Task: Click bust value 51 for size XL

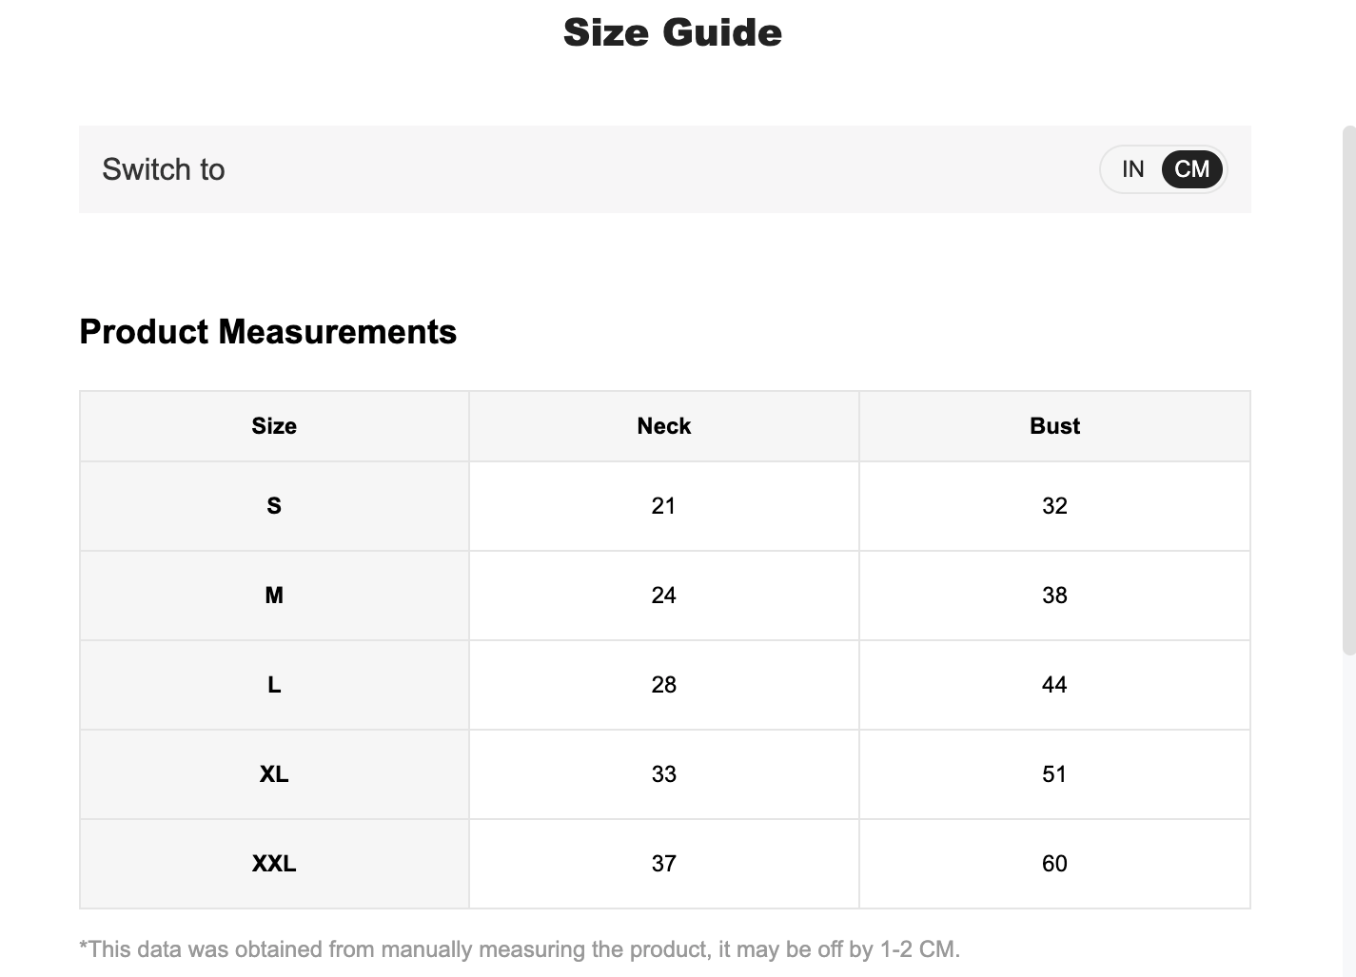Action: (1054, 774)
